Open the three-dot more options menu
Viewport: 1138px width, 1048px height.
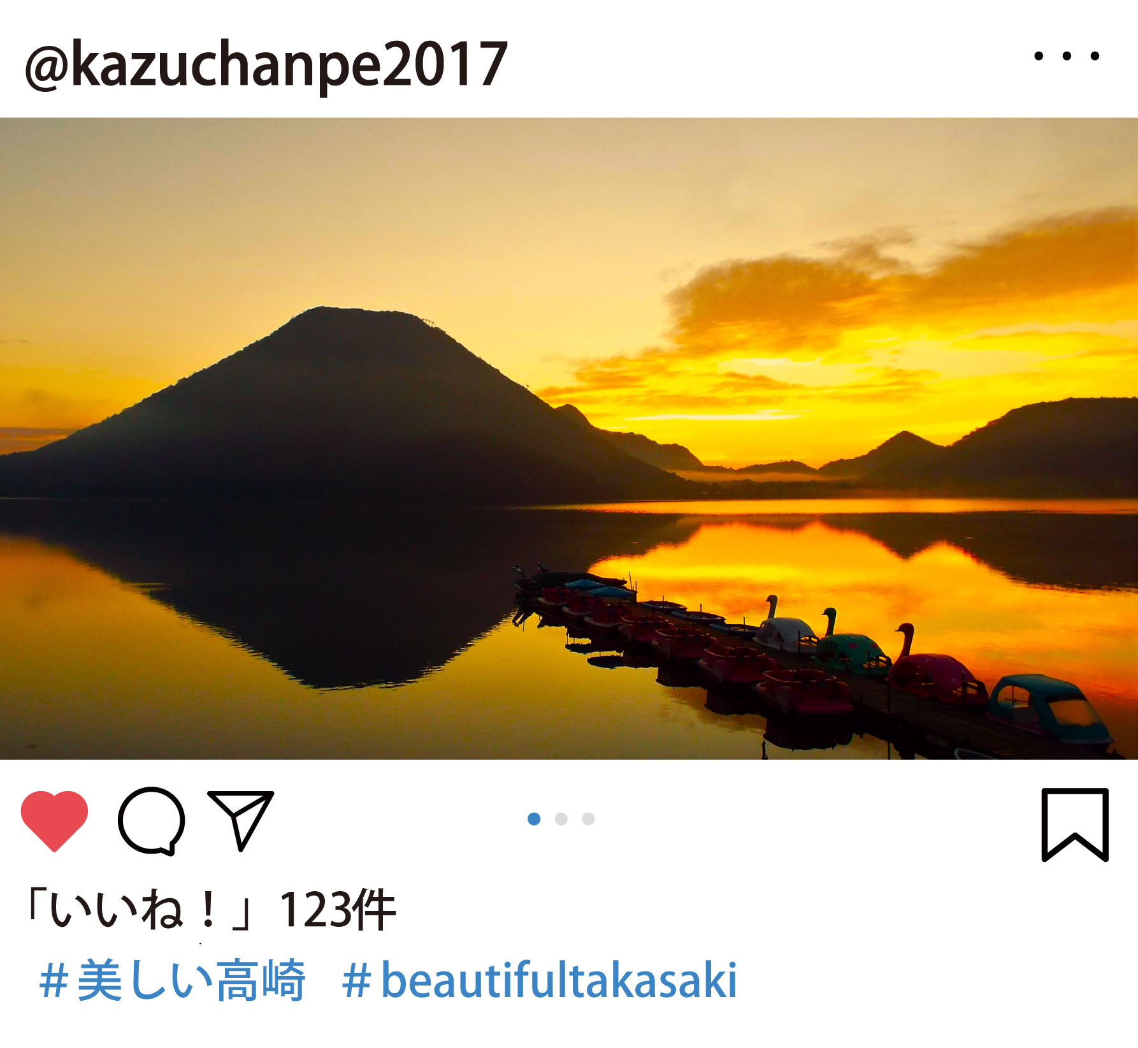[1067, 56]
